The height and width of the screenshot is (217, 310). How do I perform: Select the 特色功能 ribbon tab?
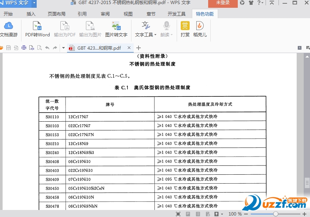pyautogui.click(x=205, y=14)
